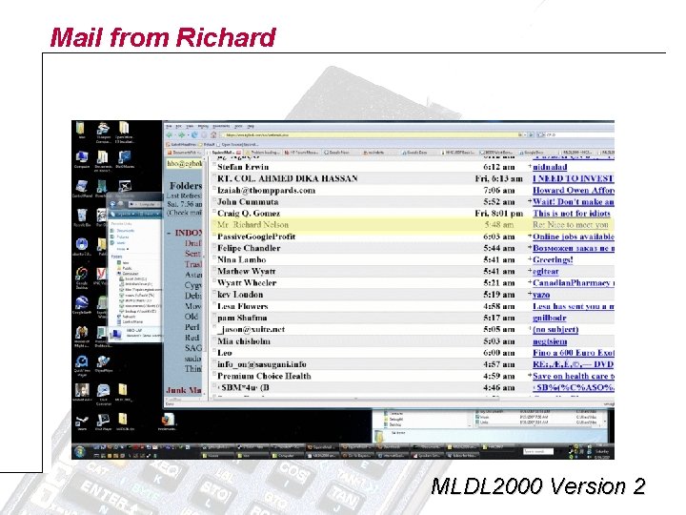
Task: Click sender name 'RT. COL. AHMED DIKA HASSAN'
Action: [288, 178]
